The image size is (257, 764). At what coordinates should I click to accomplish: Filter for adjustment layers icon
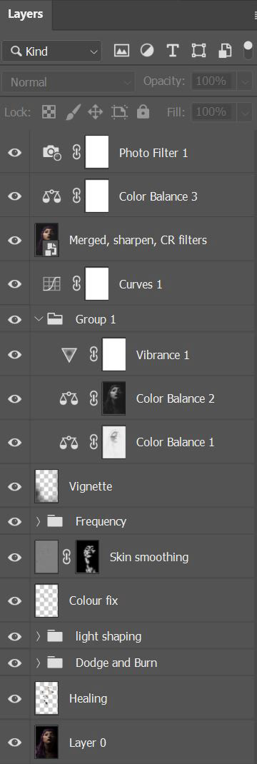[147, 50]
